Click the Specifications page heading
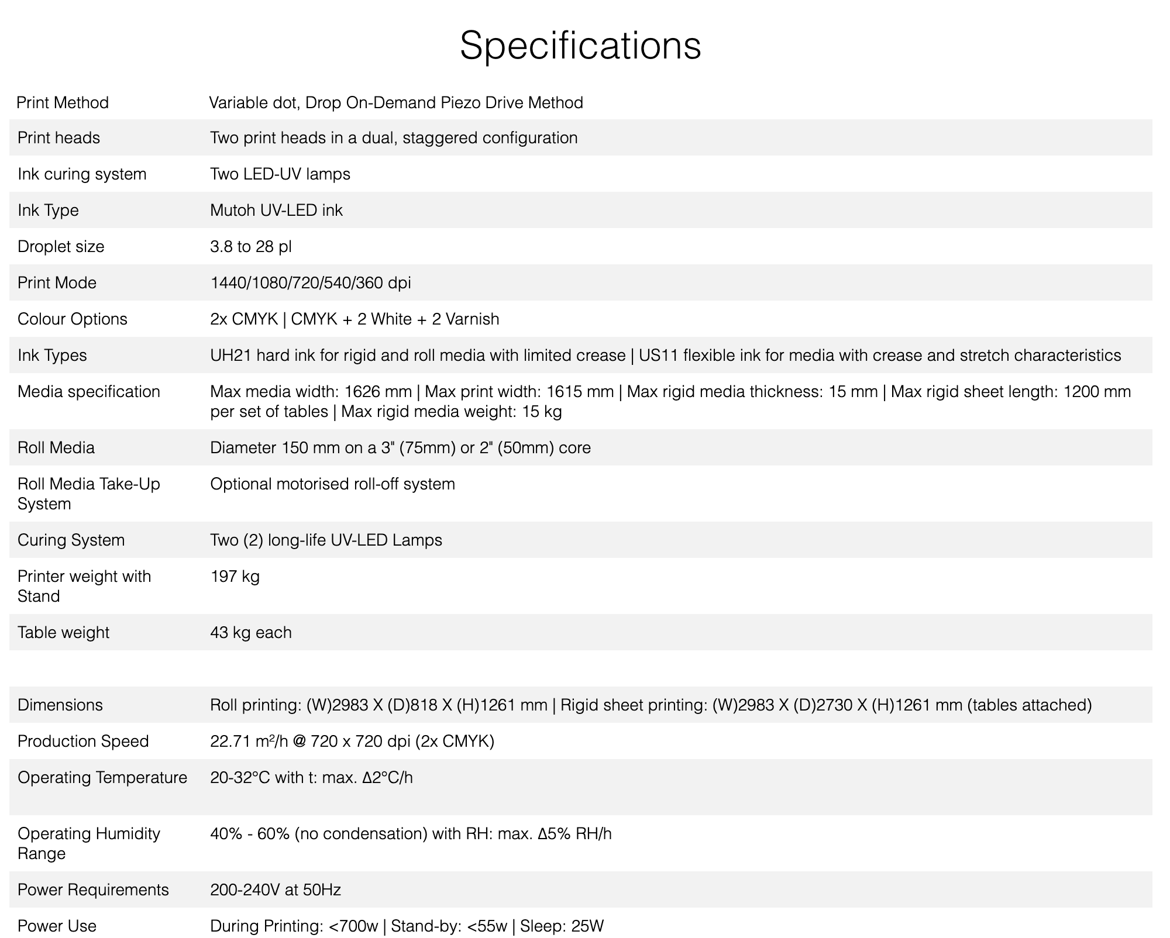Screen dimensions: 1170x938 tap(580, 46)
